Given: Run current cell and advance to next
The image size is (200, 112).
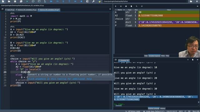Looking at the screenshot, I should coord(39,1).
